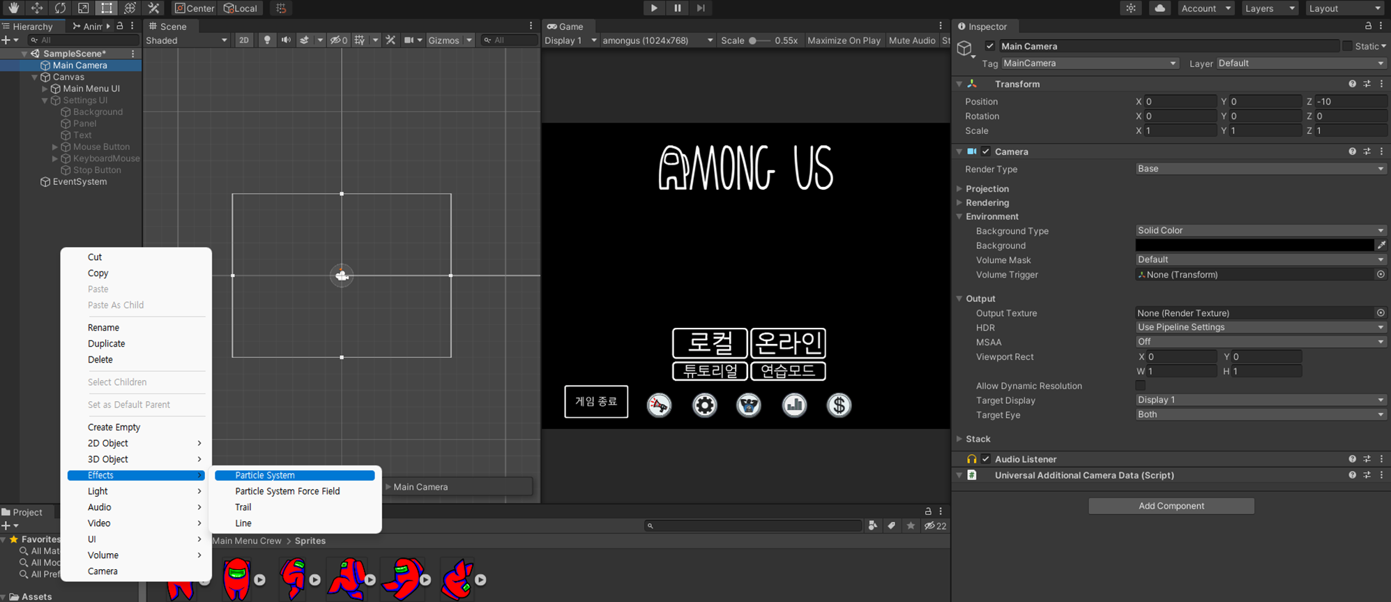This screenshot has width=1391, height=602.
Task: Toggle Center pivot mode button
Action: point(195,8)
